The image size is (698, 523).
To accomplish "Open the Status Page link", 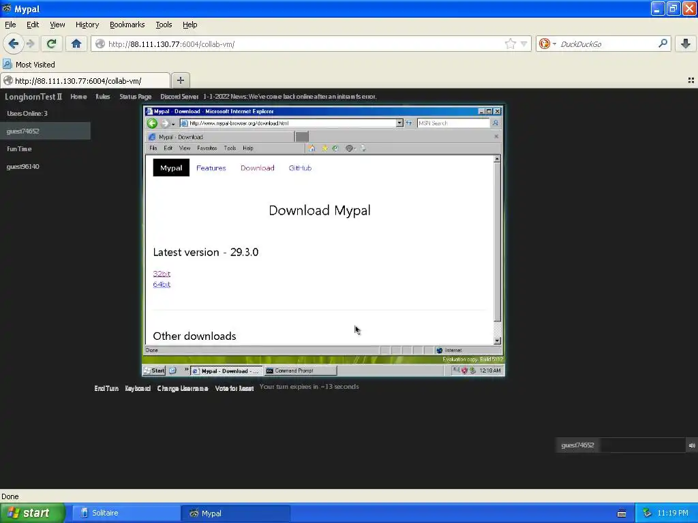I will 136,97.
